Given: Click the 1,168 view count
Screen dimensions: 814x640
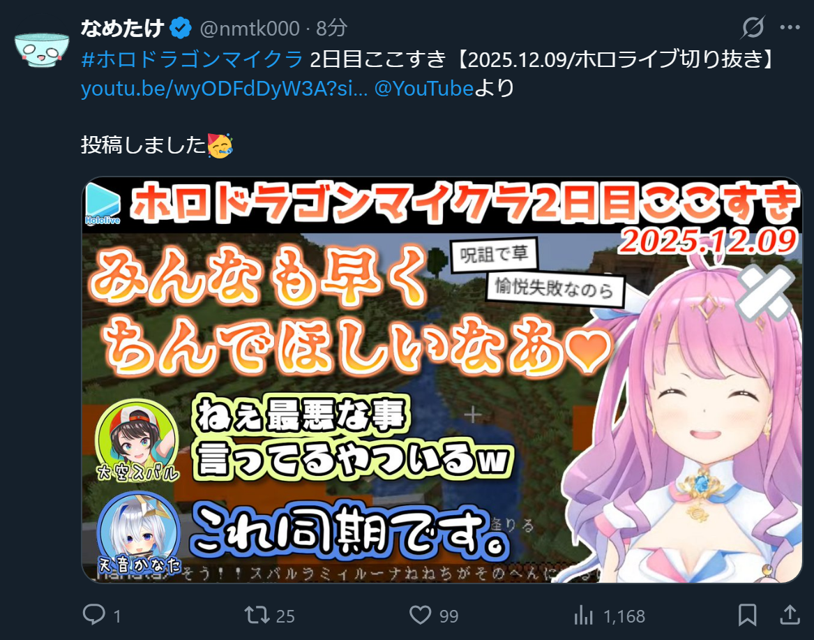Looking at the screenshot, I should pyautogui.click(x=624, y=617).
